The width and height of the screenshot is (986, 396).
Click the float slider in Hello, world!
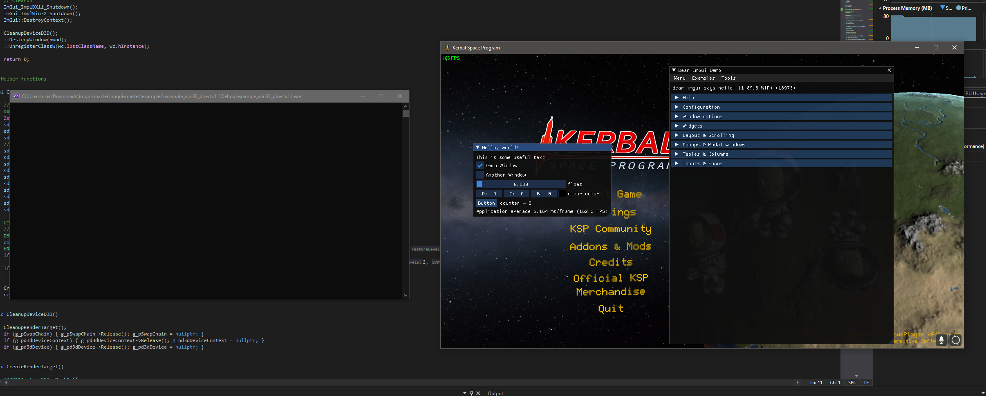tap(521, 184)
